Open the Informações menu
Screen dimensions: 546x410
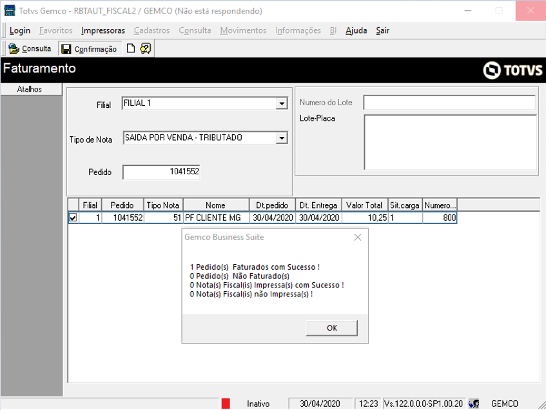pyautogui.click(x=298, y=31)
